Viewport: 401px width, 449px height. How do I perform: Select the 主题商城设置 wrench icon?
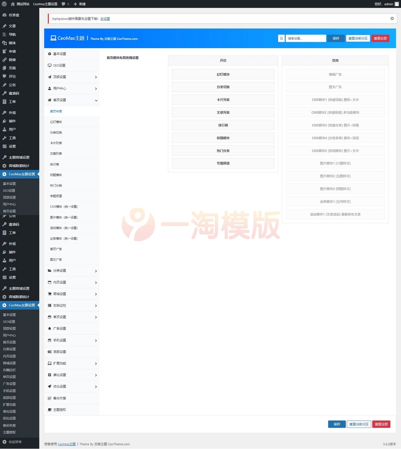[x=19, y=157]
